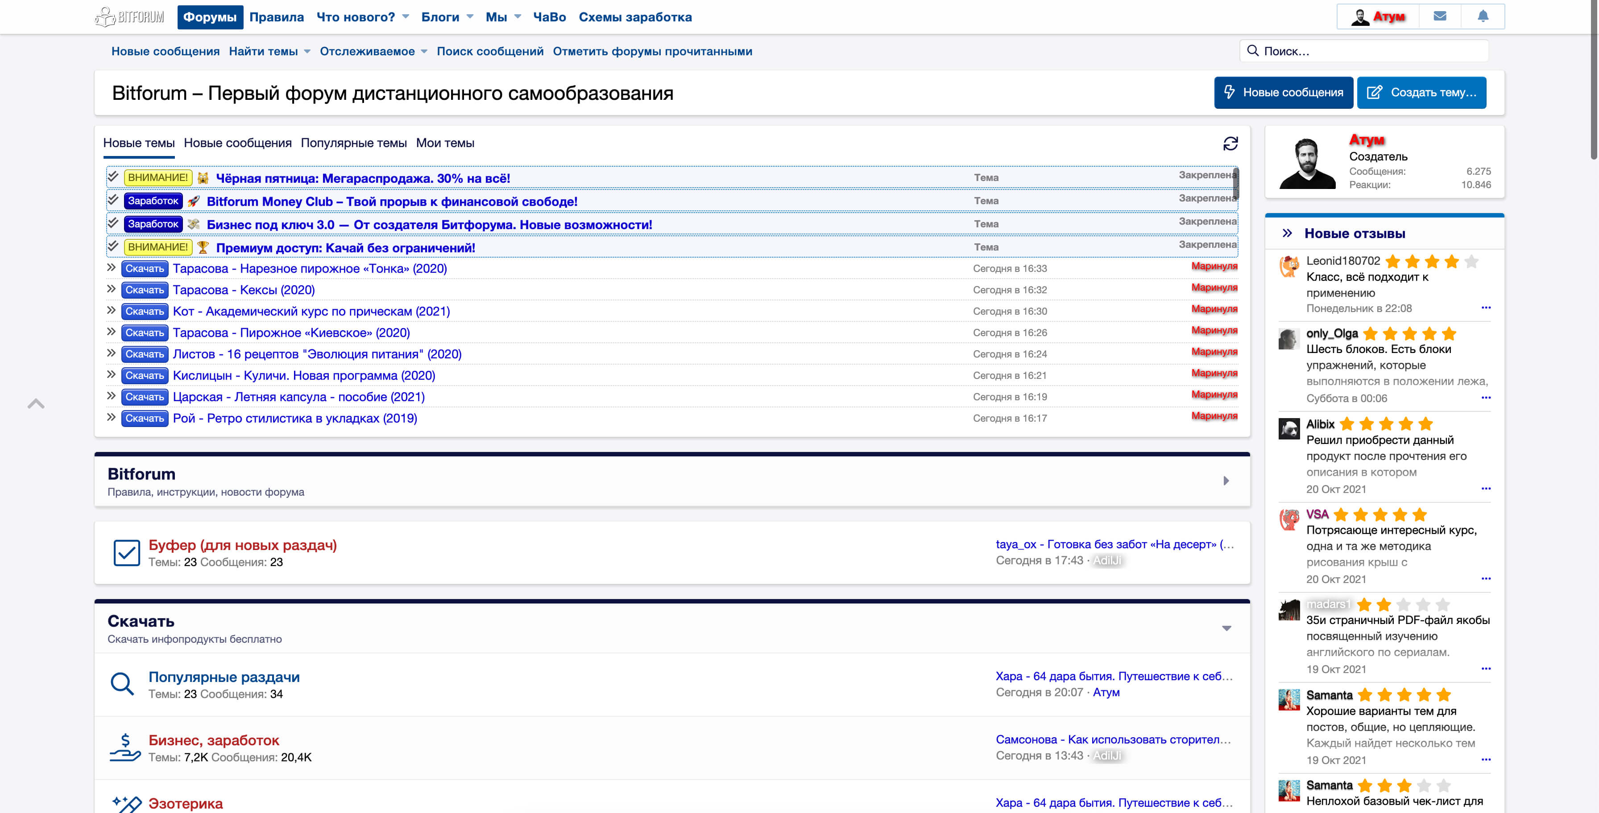Click Leonid180702 reviewer avatar
The image size is (1599, 813).
coord(1289,267)
